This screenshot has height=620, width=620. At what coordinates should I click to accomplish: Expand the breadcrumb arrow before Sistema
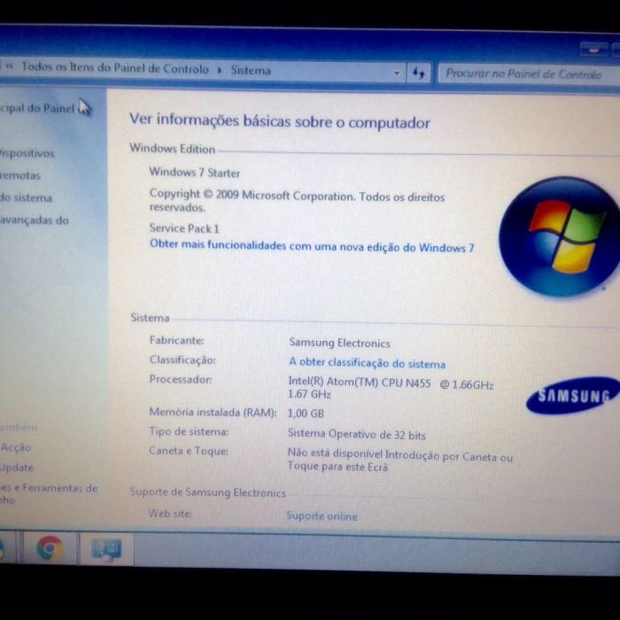220,70
